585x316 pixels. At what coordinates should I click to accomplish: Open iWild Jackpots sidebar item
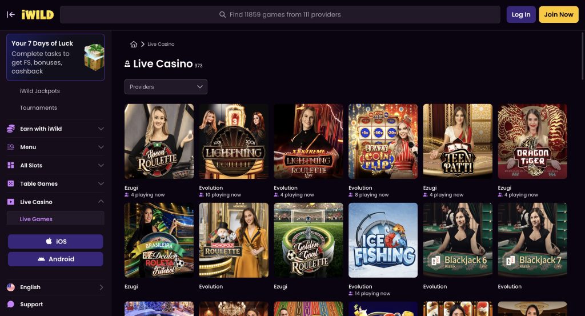point(39,91)
